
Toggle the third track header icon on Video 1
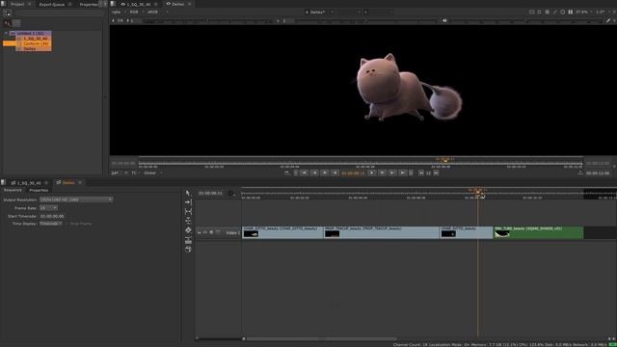click(x=211, y=233)
